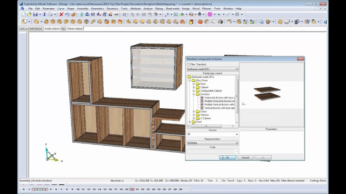Open the Wood menu
The image size is (346, 194).
click(196, 9)
